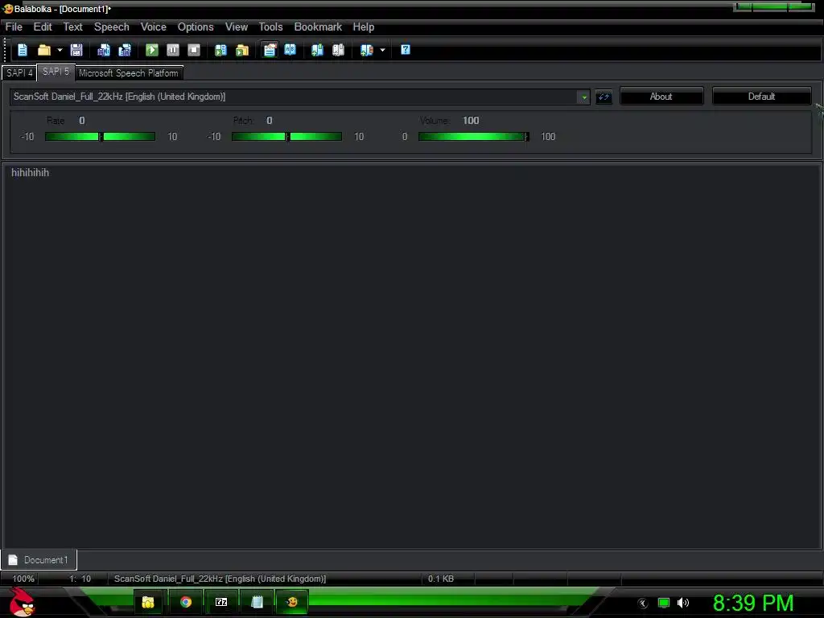This screenshot has width=824, height=618.
Task: Click the bookmark list book icon
Action: [366, 50]
